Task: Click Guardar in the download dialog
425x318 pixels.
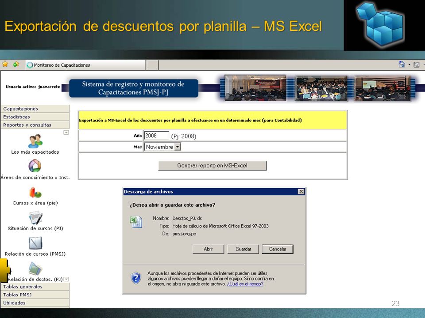Action: (243, 249)
